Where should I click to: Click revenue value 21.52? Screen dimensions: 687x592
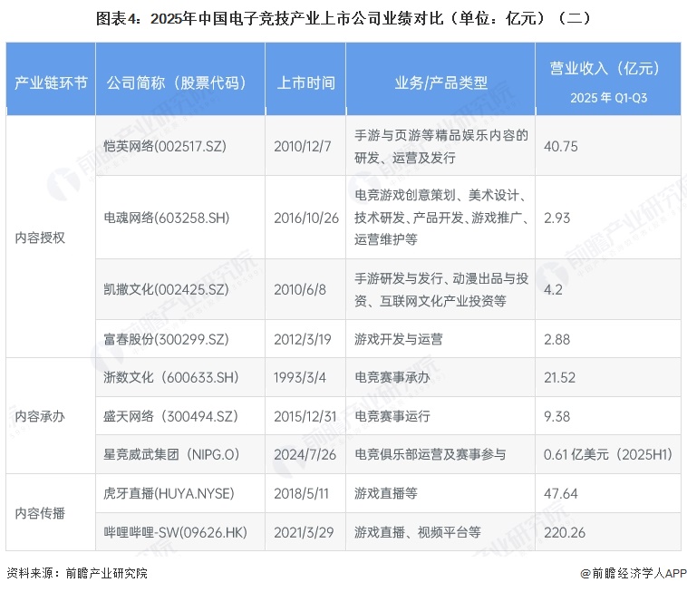click(x=559, y=377)
